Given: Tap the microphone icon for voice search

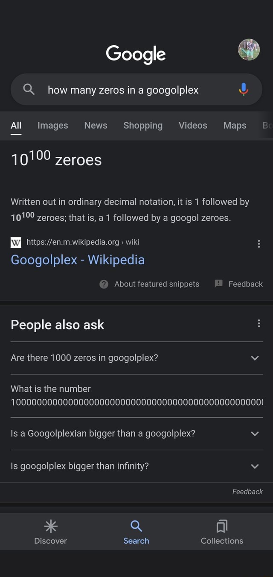Looking at the screenshot, I should coord(243,89).
